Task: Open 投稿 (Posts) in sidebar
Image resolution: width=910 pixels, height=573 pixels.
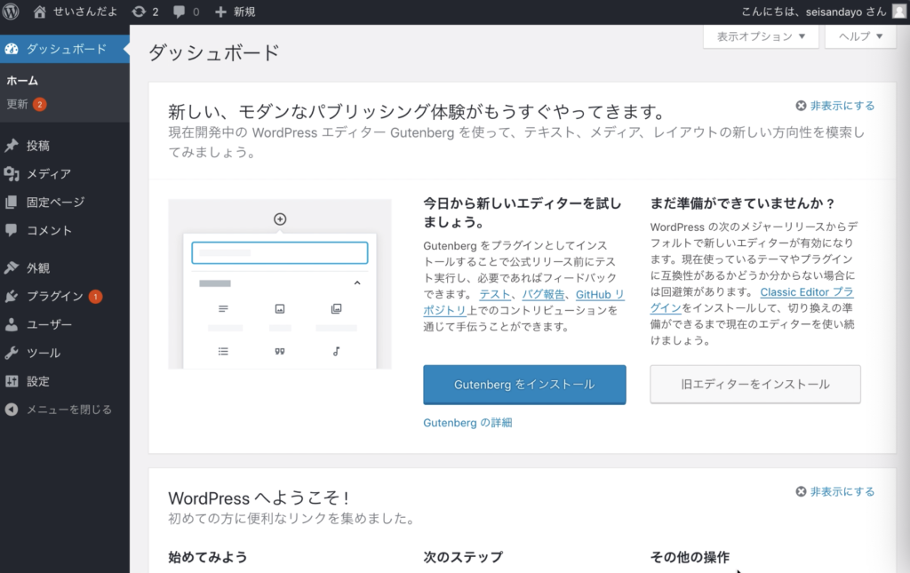Action: point(37,146)
